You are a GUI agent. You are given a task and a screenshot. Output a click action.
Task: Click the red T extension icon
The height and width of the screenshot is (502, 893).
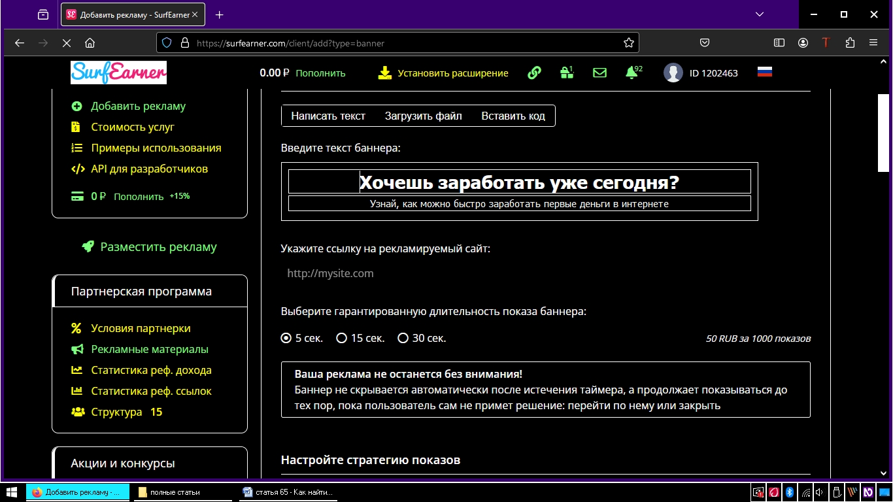(x=826, y=42)
